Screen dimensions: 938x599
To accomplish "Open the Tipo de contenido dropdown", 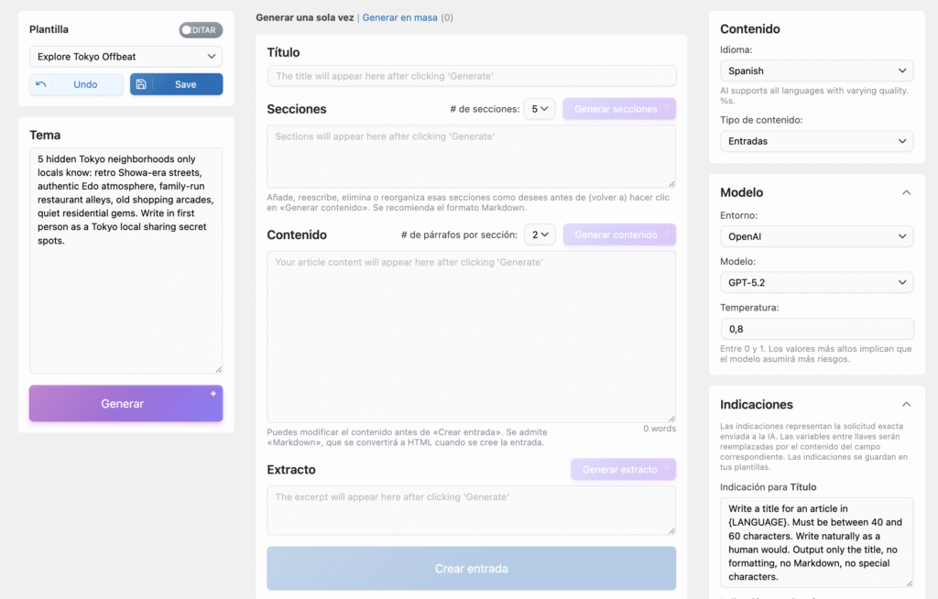I will point(816,141).
